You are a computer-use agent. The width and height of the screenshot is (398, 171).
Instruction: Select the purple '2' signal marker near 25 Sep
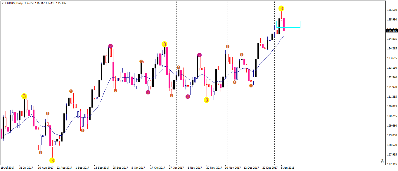(111, 45)
